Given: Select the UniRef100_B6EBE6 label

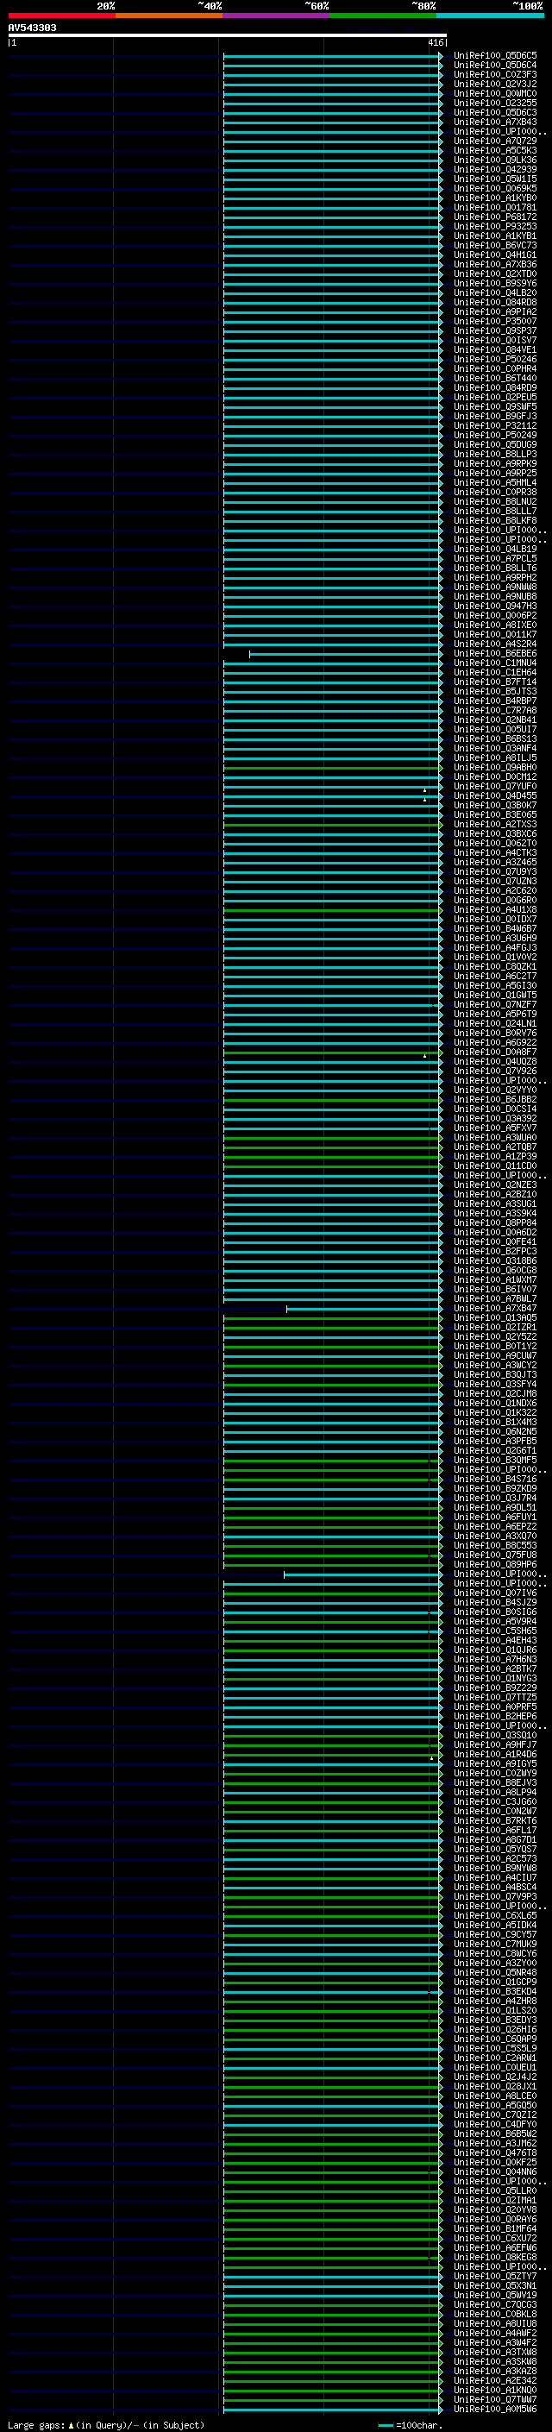Looking at the screenshot, I should [x=495, y=653].
